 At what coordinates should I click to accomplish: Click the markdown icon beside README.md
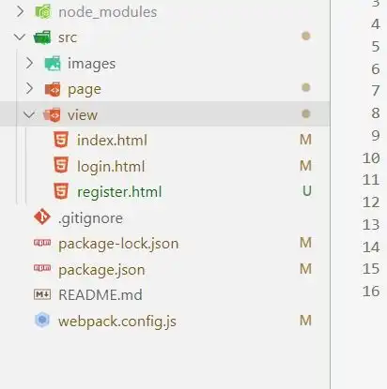42,294
